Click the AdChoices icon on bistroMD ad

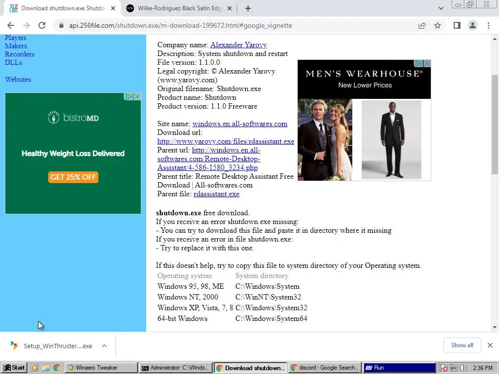(129, 97)
